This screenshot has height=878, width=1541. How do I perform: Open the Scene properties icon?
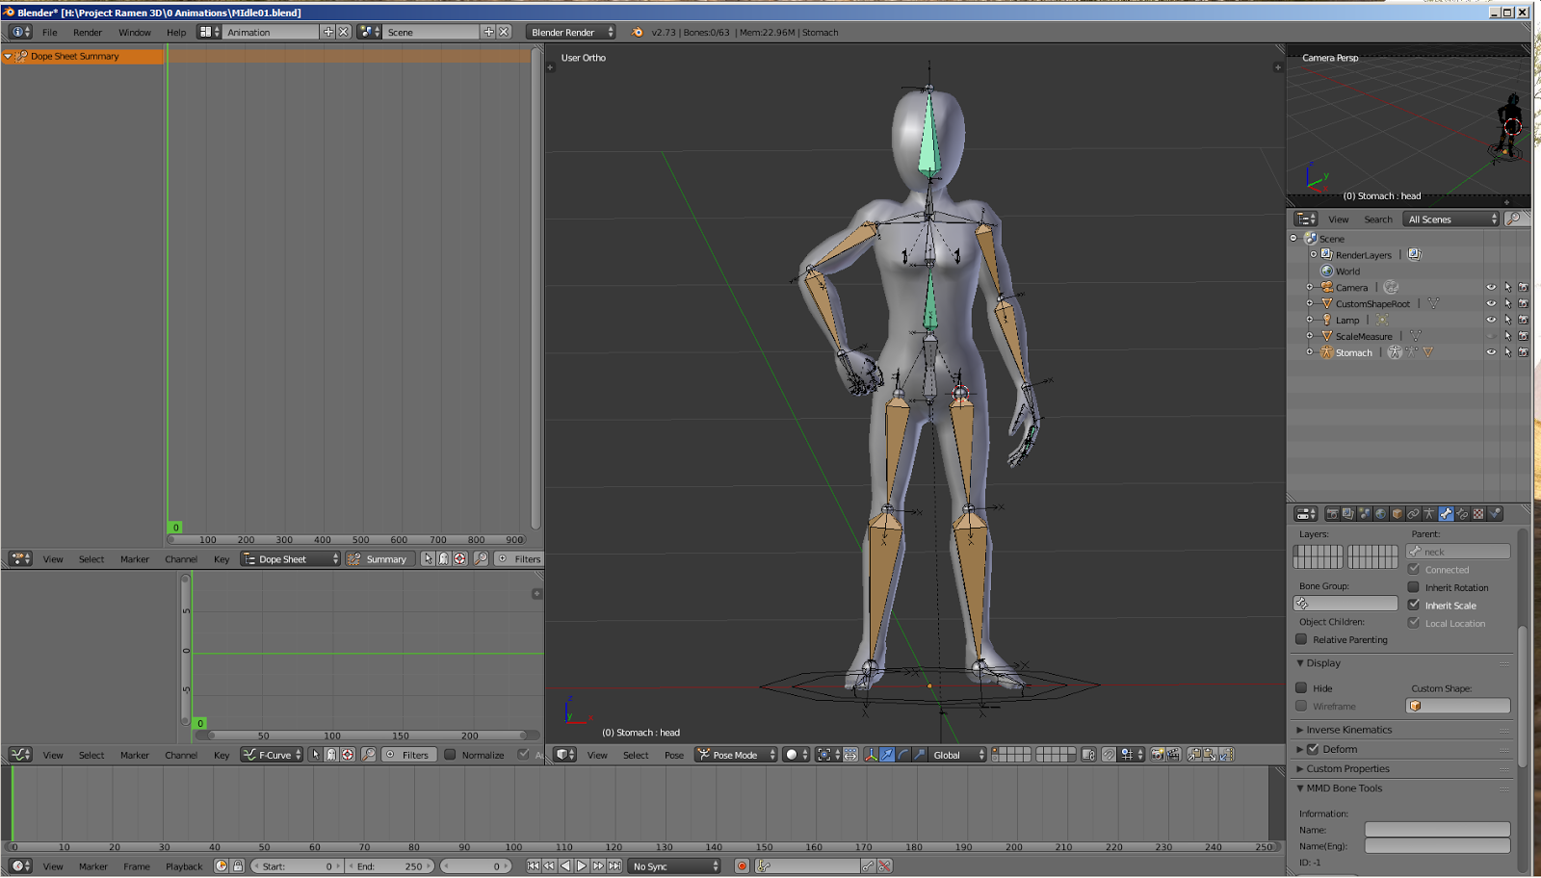point(1365,514)
